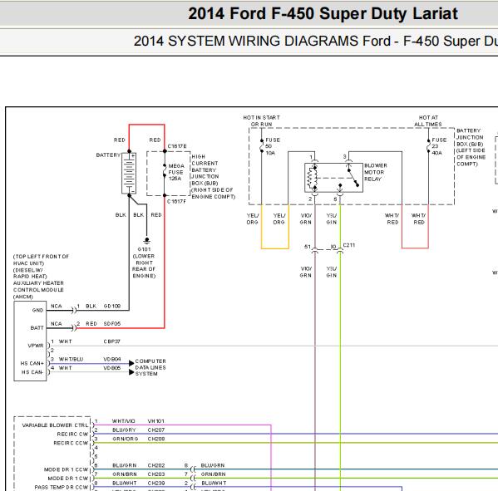The height and width of the screenshot is (491, 498).
Task: Select connector label C1617E
Action: (x=177, y=146)
